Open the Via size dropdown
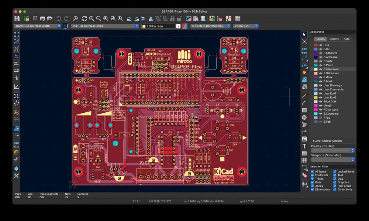The image size is (369, 221). click(x=105, y=26)
